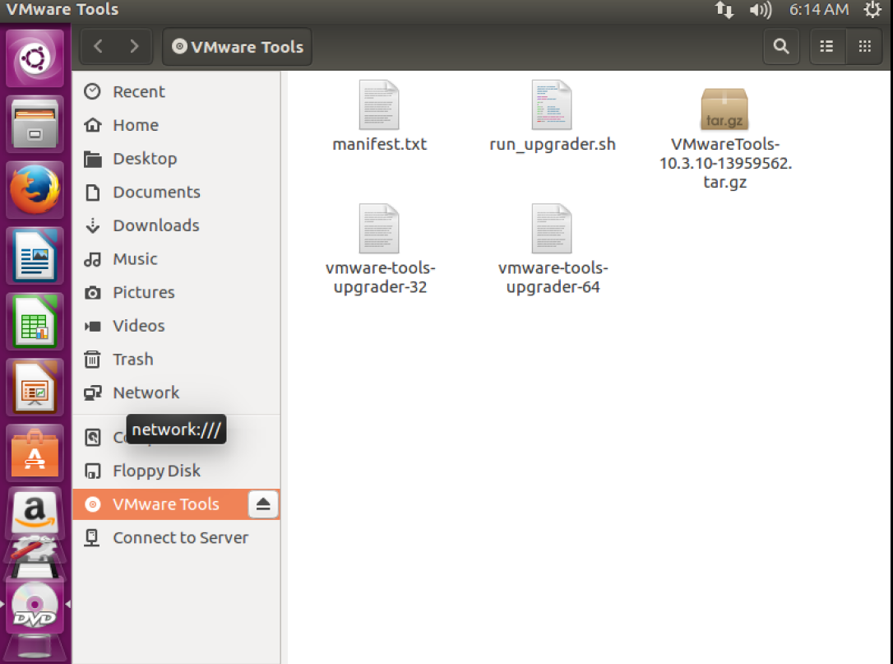Open the Network location in sidebar
Viewport: 893px width, 664px height.
pyautogui.click(x=146, y=392)
